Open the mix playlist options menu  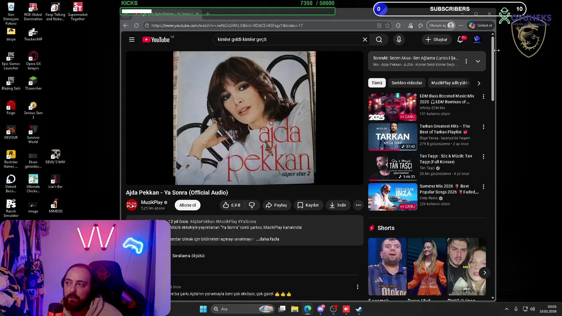[x=466, y=61]
